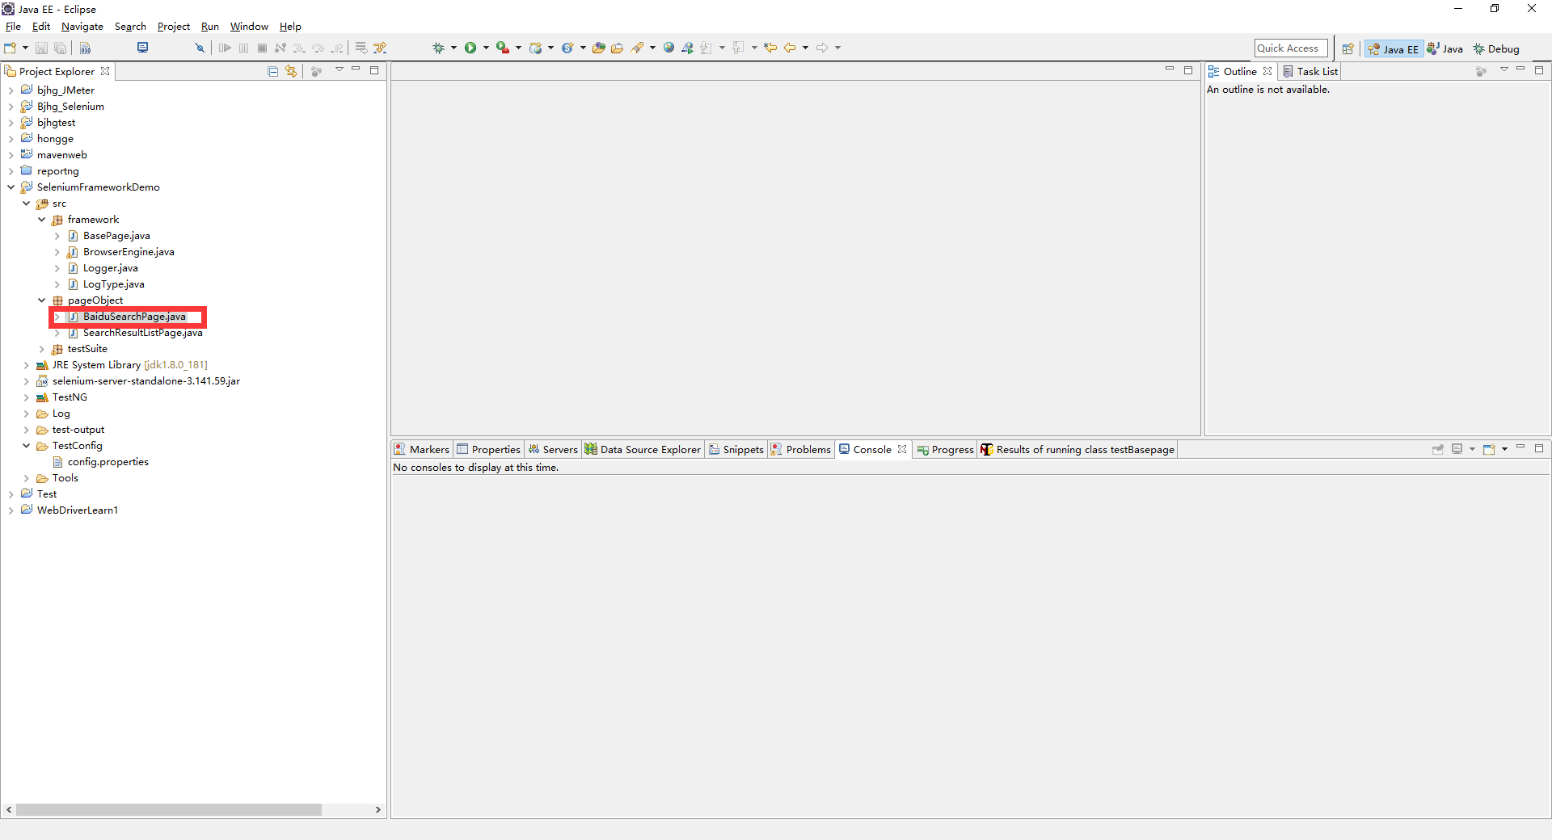Click the New Java Class (S) icon

[x=567, y=48]
